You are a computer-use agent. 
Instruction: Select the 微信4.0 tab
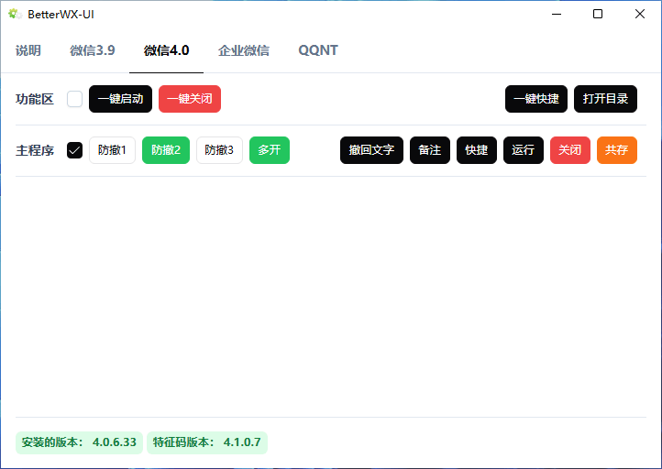click(166, 50)
